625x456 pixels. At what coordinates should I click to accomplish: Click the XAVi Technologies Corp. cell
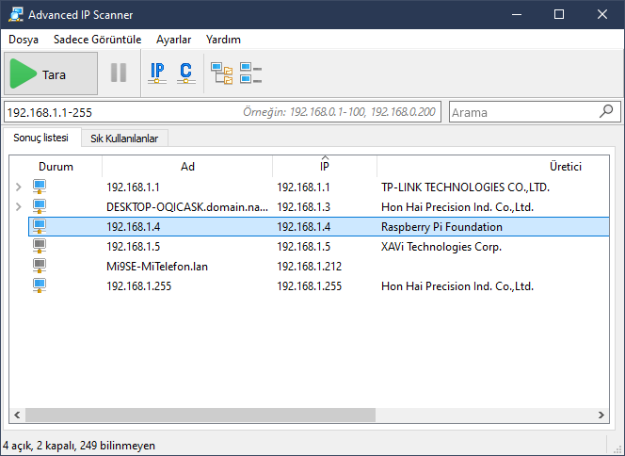point(441,247)
